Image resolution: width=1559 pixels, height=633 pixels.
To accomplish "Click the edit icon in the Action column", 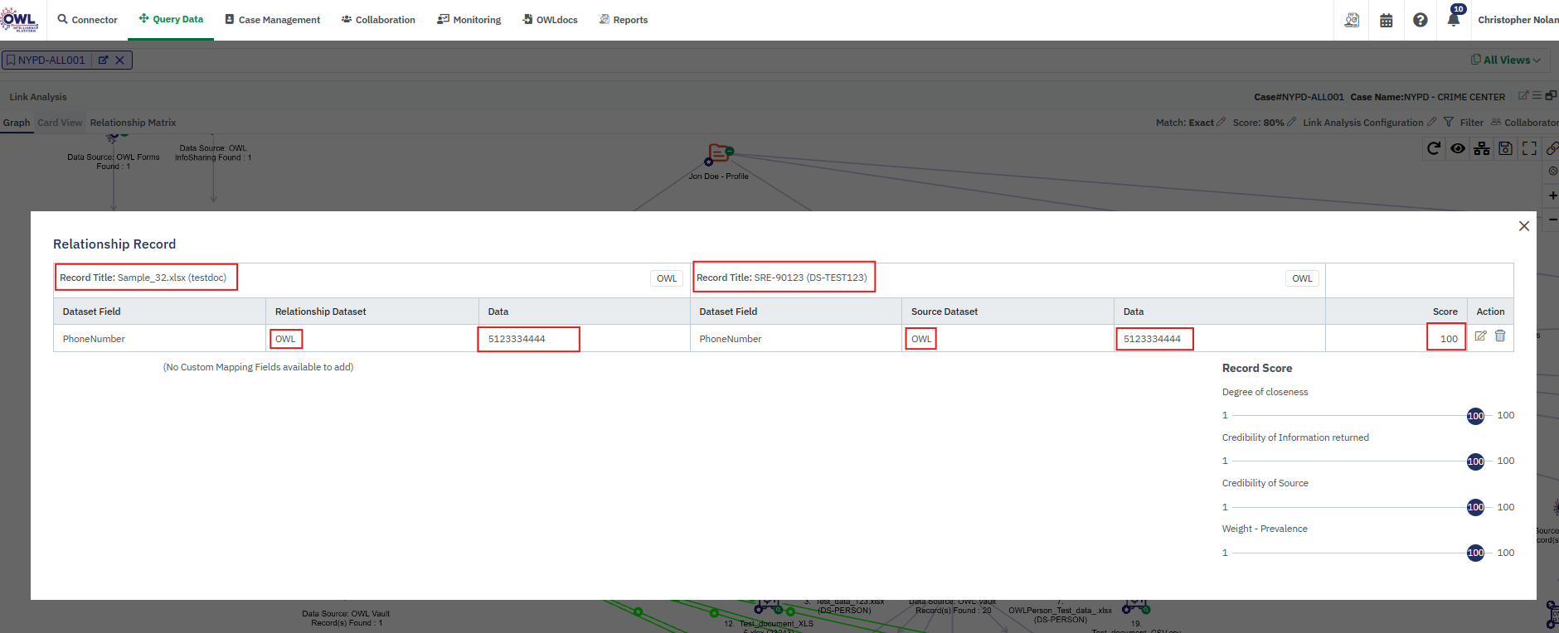I will (1480, 336).
